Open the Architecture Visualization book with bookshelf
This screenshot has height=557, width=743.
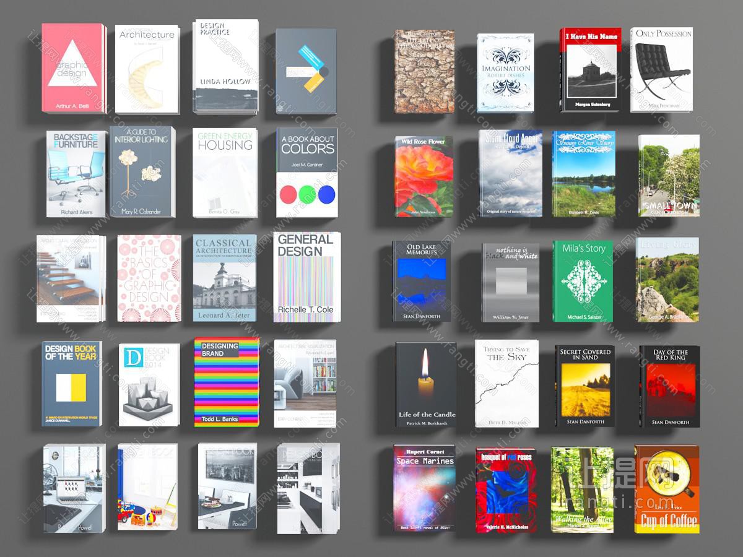click(x=305, y=383)
